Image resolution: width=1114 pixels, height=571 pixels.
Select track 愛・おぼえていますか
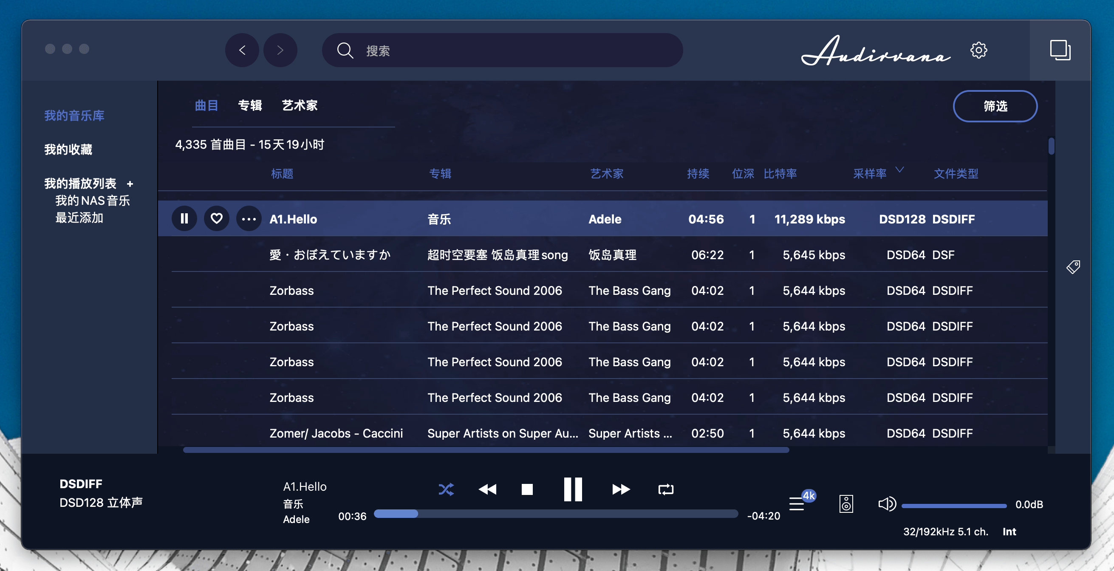[x=330, y=254]
